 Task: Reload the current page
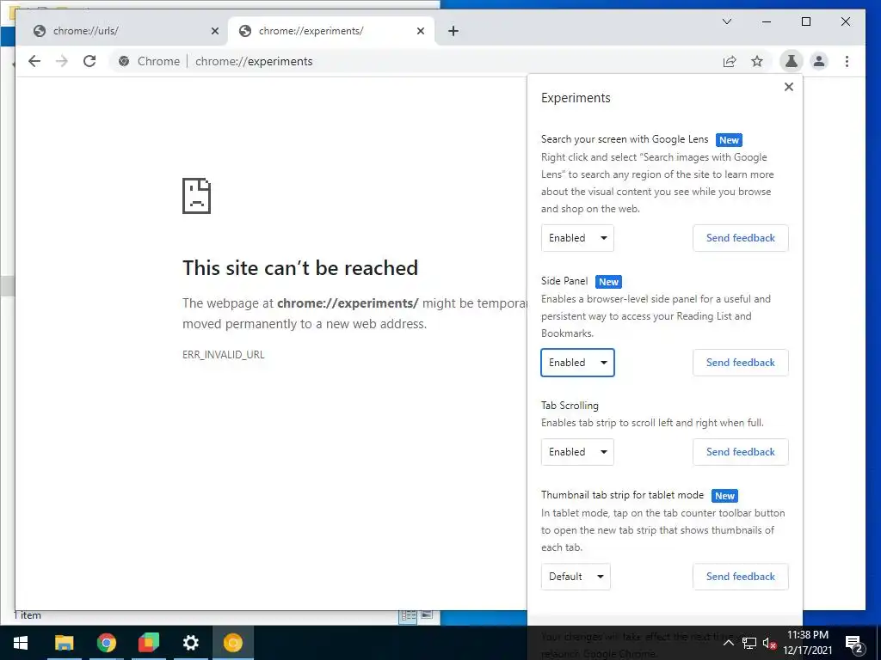(x=89, y=61)
